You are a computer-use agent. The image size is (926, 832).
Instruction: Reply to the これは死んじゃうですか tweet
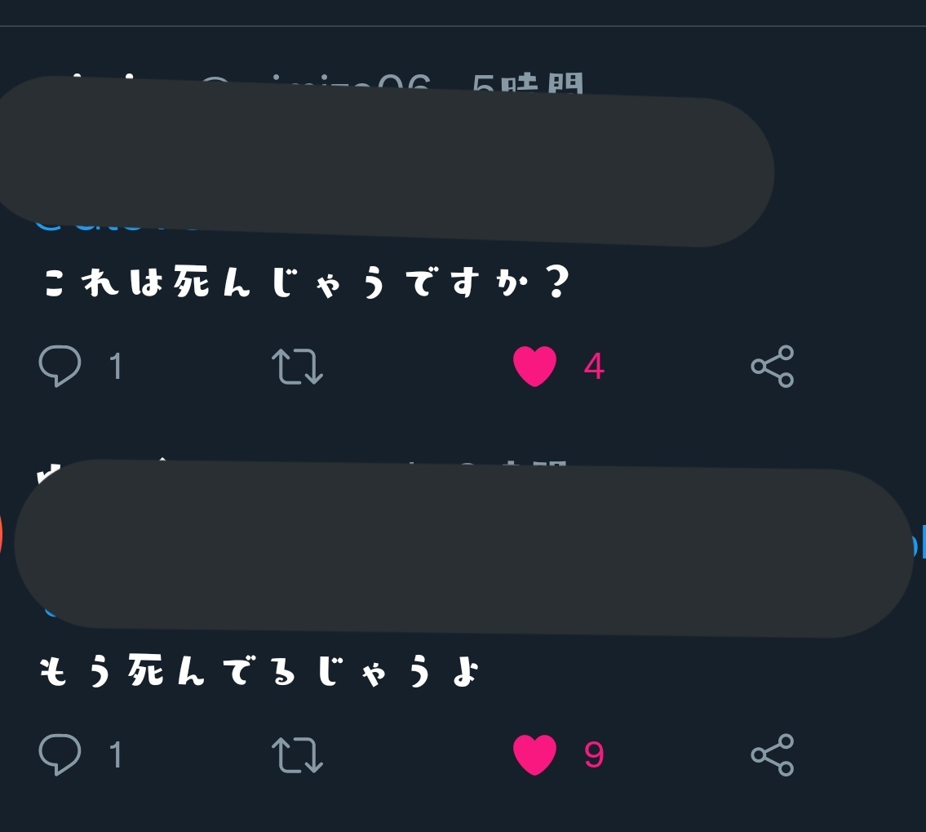[60, 366]
